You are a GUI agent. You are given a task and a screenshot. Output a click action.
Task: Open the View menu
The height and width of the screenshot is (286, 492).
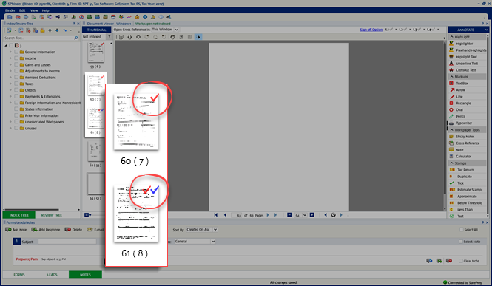(34, 10)
